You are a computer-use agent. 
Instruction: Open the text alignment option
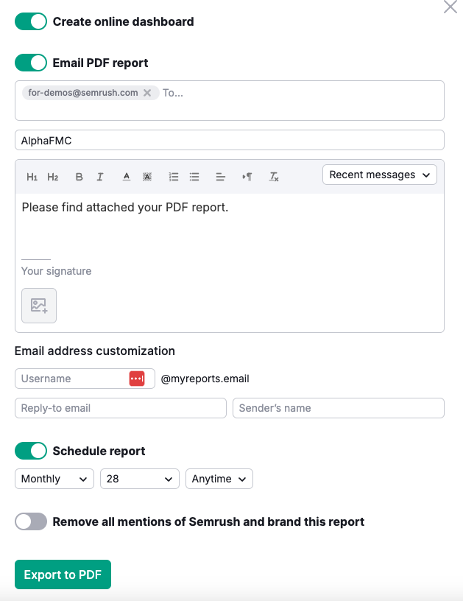pos(220,177)
